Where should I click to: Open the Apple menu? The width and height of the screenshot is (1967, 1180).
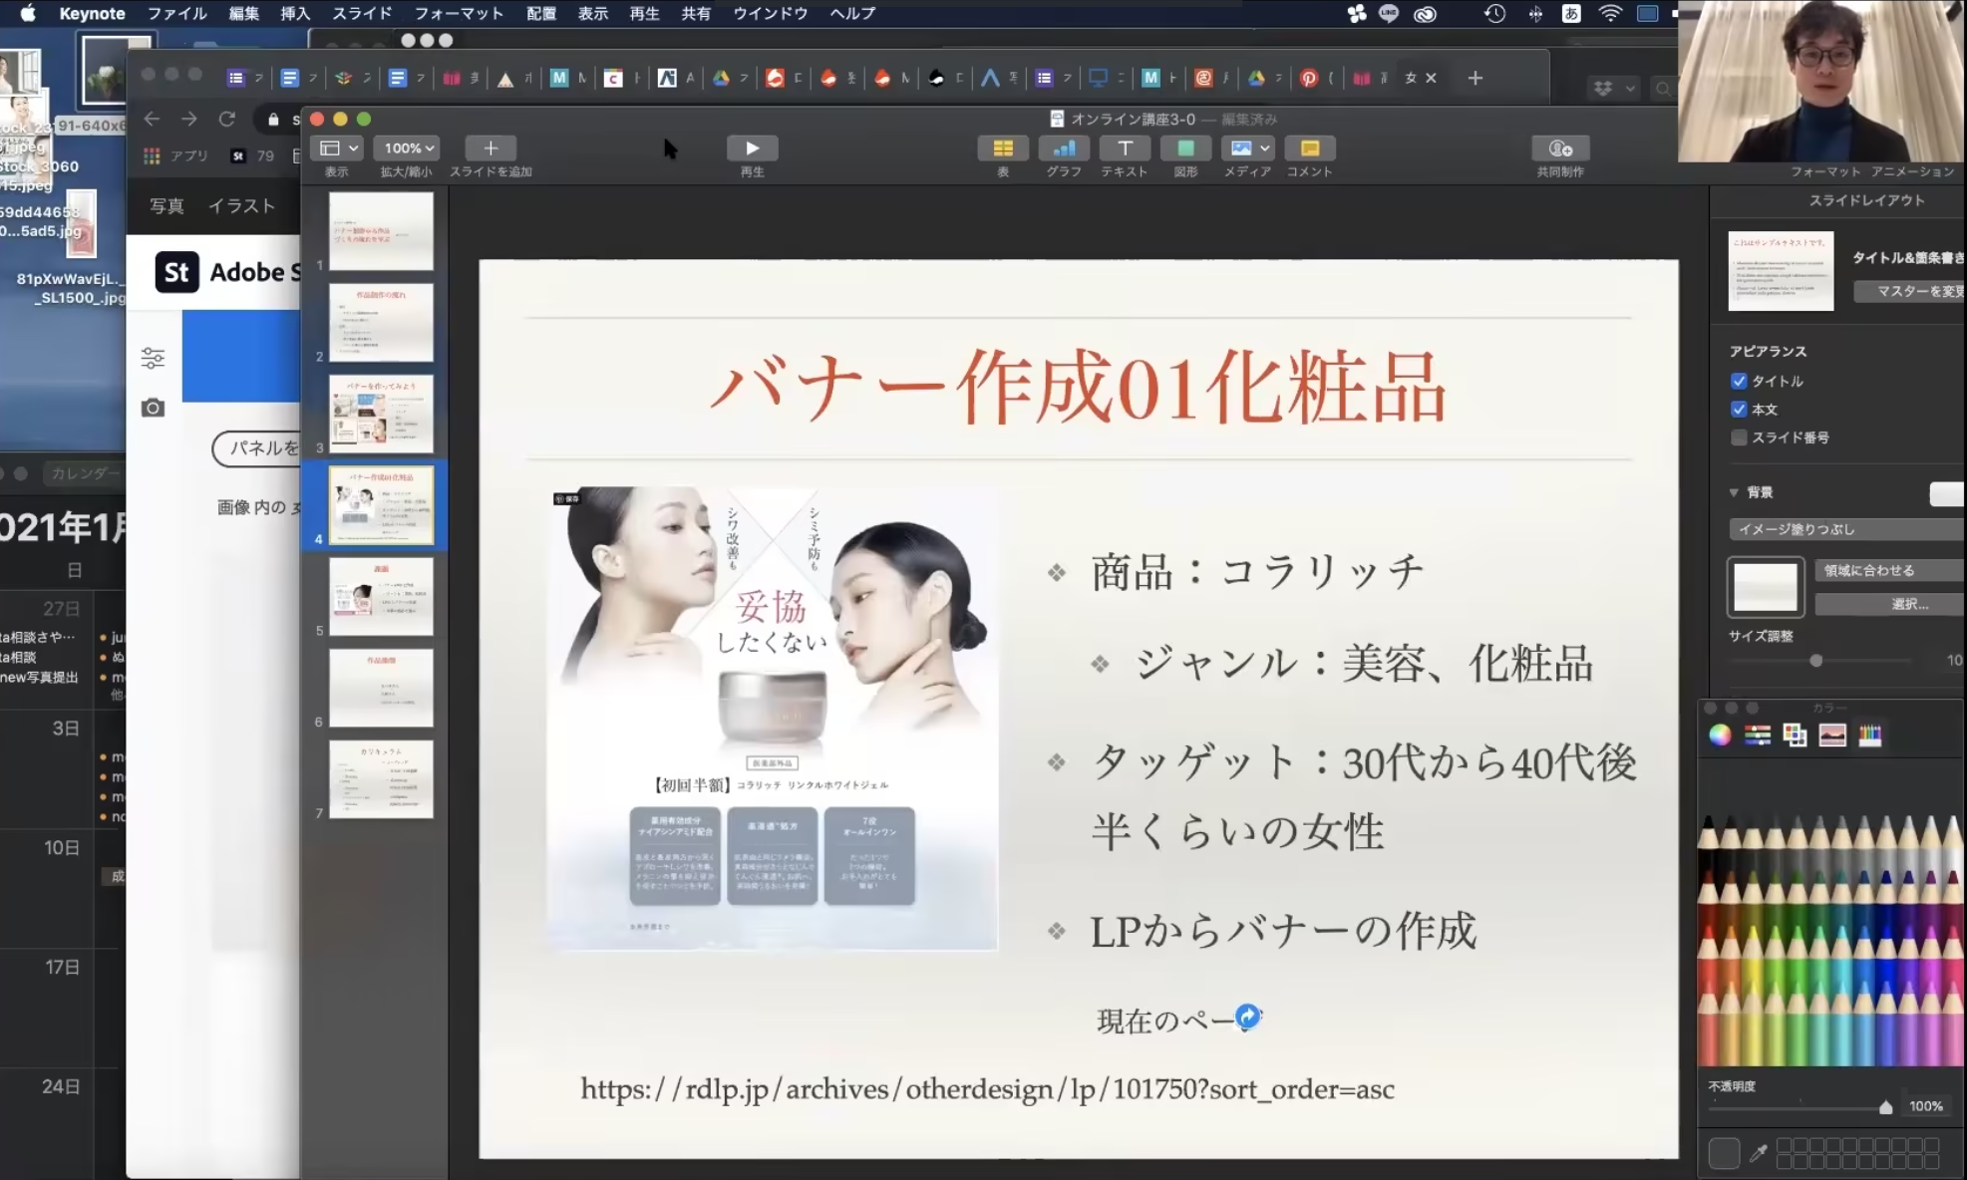(28, 13)
